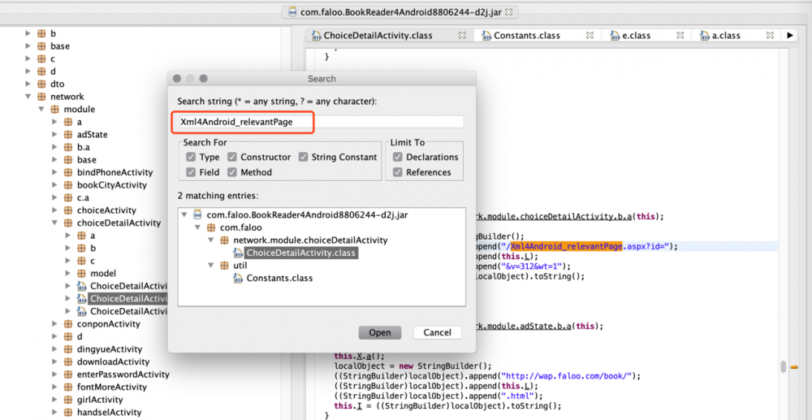This screenshot has width=812, height=420.
Task: Click the class icon on a.class tab
Action: click(705, 36)
